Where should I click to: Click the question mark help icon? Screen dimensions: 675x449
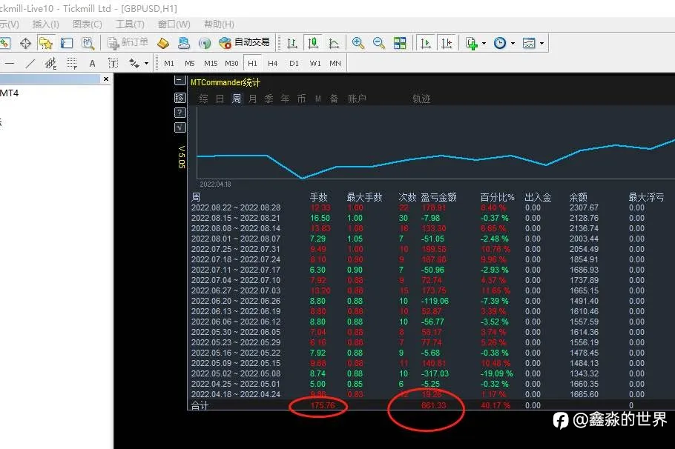180,113
